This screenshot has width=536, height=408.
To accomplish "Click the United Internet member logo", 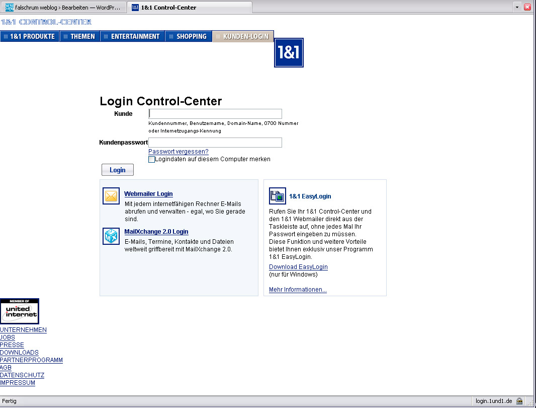I will [x=20, y=311].
